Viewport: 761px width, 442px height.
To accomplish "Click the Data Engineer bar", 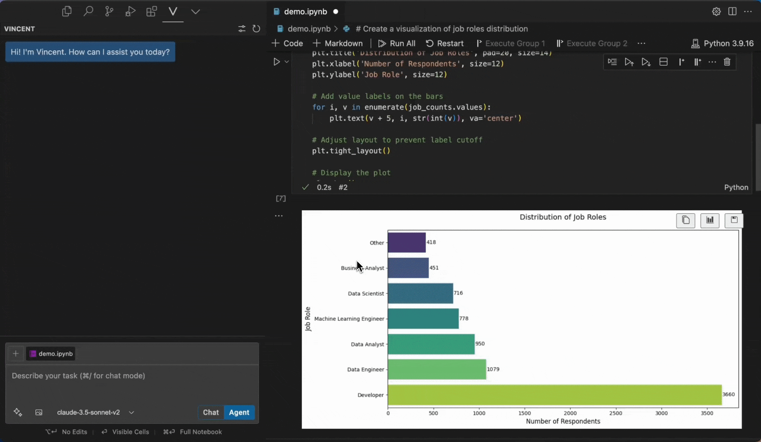I will (437, 370).
